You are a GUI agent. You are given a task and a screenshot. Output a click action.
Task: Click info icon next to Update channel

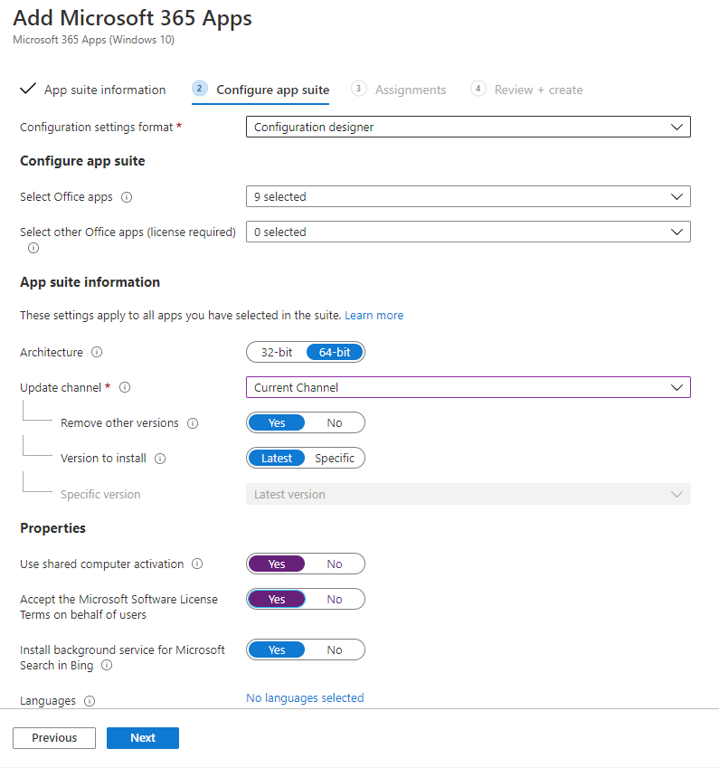125,388
